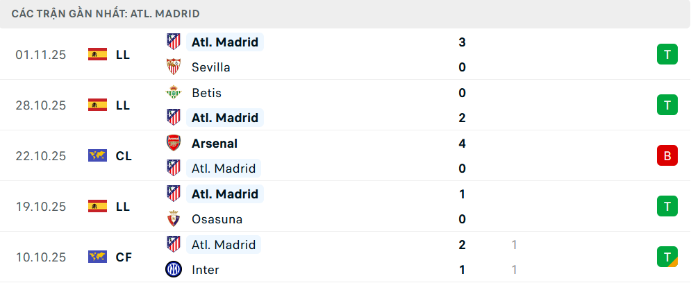Click the red B result badge
This screenshot has width=691, height=283.
pyautogui.click(x=667, y=155)
